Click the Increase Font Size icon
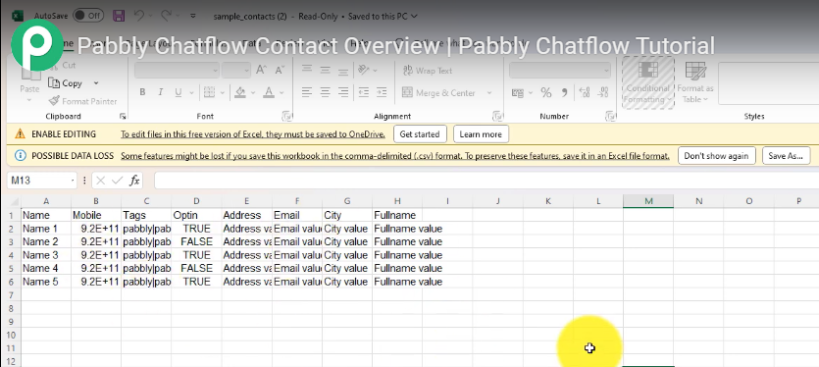The image size is (819, 367). (x=261, y=70)
